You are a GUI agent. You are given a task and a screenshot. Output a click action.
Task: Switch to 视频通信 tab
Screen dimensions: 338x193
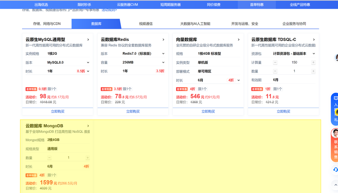pos(146,24)
